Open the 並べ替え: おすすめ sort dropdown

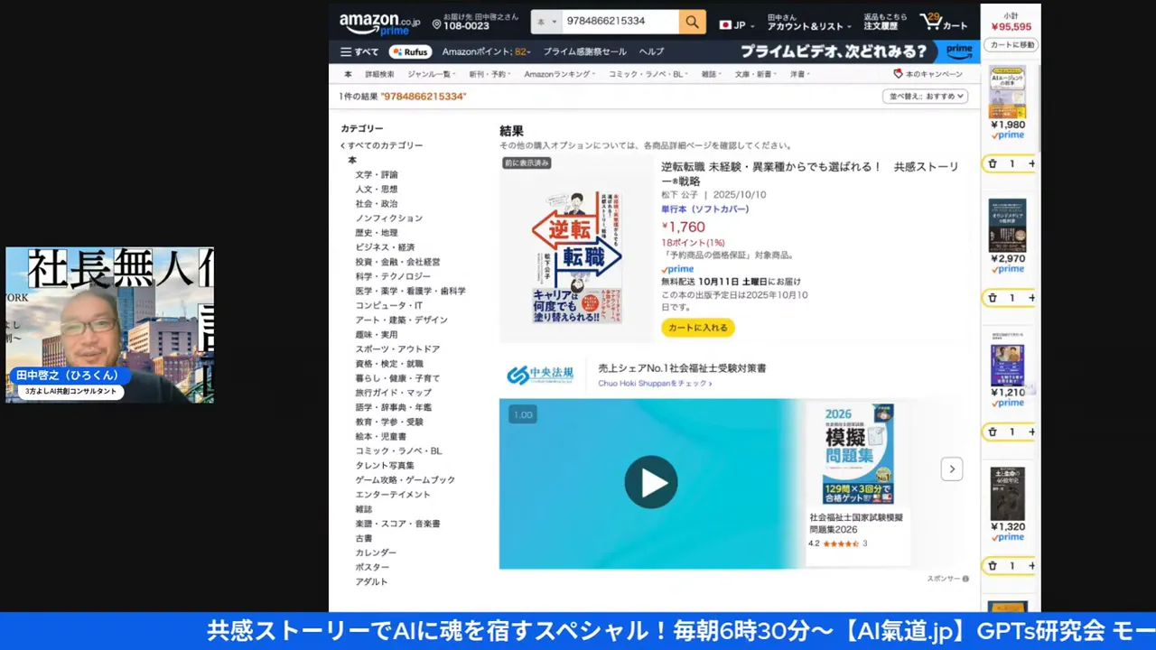click(x=925, y=96)
